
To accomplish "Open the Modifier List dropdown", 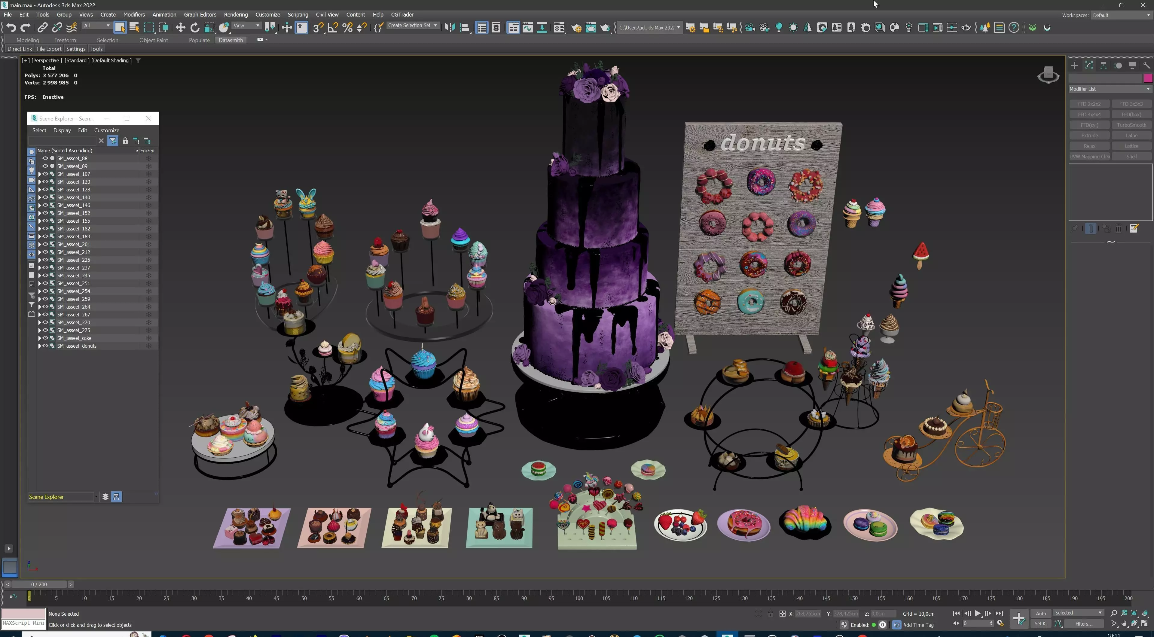I will 1109,89.
